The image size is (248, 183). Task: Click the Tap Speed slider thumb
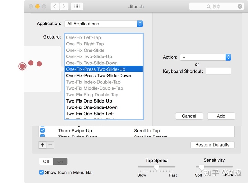157,168
